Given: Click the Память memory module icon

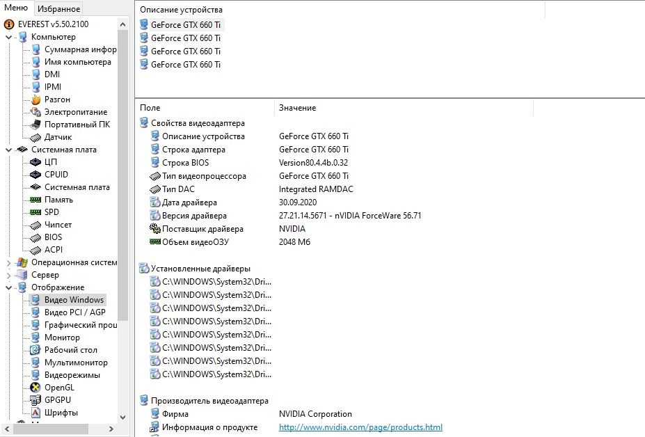Looking at the screenshot, I should [x=35, y=200].
